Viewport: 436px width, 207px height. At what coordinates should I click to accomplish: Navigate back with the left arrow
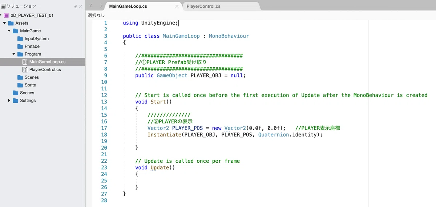91,5
